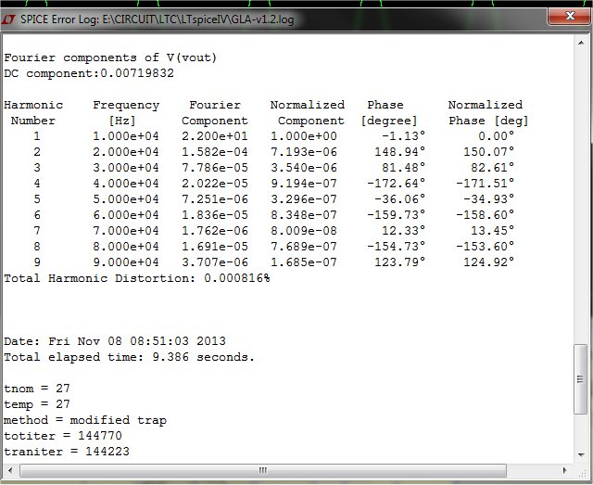
Task: Click the Total Harmonic Distortion 0.000816% line
Action: click(137, 278)
